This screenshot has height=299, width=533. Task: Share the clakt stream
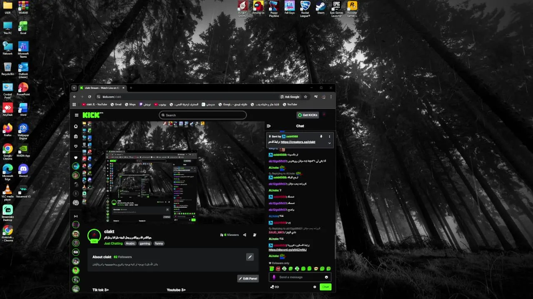pyautogui.click(x=244, y=235)
